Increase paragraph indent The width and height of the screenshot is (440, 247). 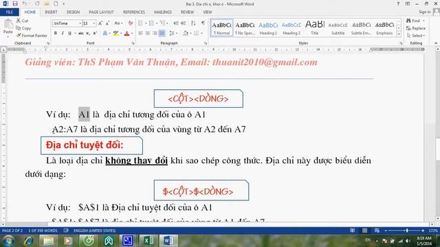point(184,23)
